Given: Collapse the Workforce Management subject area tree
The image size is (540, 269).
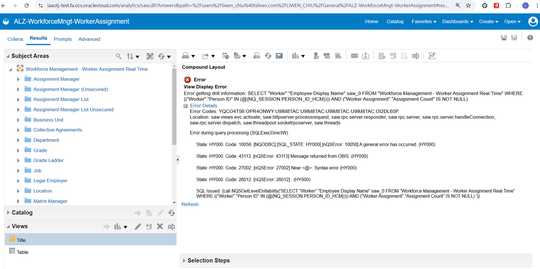Looking at the screenshot, I should pyautogui.click(x=11, y=69).
